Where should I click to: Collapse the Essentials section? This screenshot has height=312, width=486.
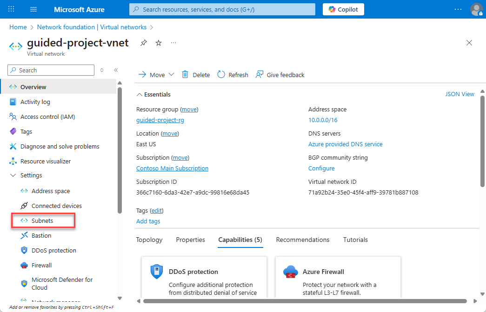click(153, 94)
